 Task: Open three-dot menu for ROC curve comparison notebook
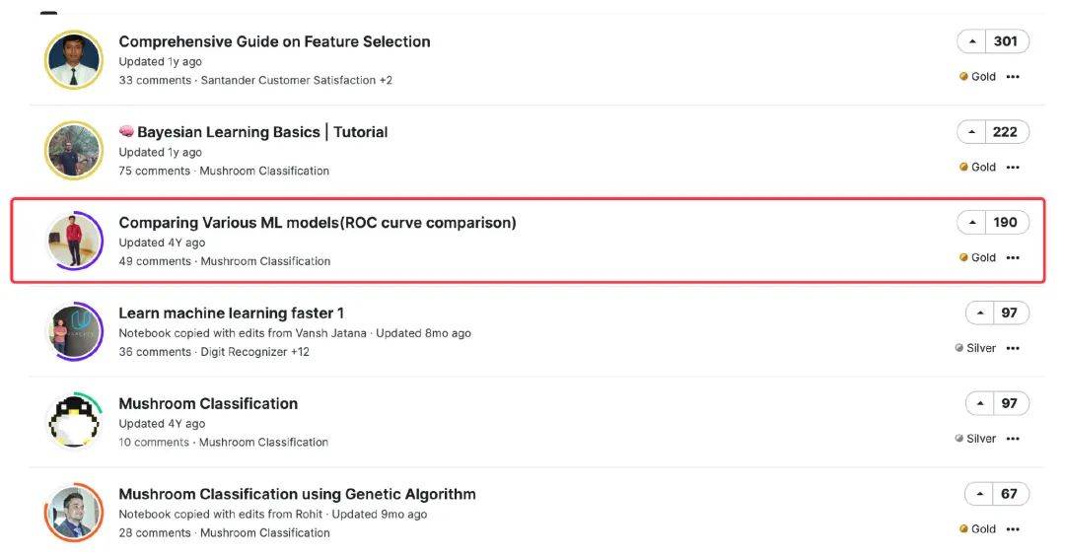[x=1013, y=257]
